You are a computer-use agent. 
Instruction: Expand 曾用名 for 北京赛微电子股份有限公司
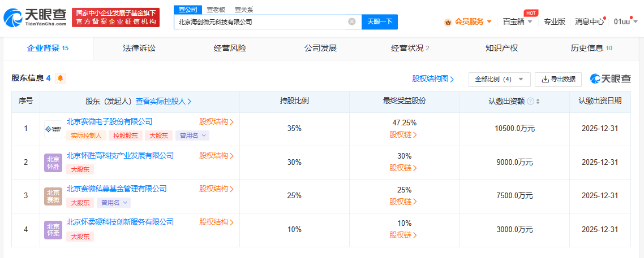click(x=192, y=135)
